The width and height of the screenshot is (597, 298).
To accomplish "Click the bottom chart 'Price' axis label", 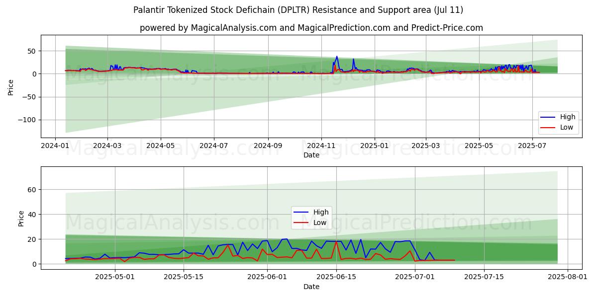I will tap(21, 218).
